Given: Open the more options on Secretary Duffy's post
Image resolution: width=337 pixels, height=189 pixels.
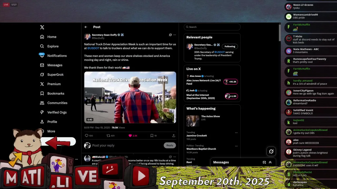Looking at the screenshot, I should [x=175, y=35].
